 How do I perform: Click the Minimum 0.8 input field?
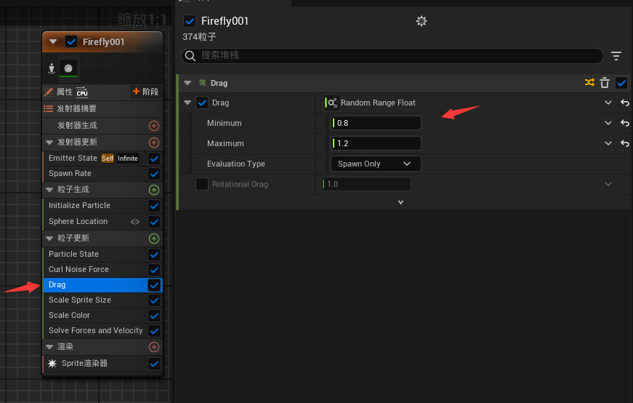click(x=376, y=123)
